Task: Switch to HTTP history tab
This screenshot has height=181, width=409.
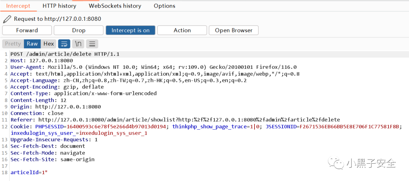Action: 59,6
